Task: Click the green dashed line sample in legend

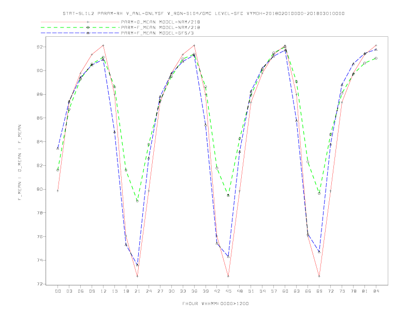Action: point(80,27)
